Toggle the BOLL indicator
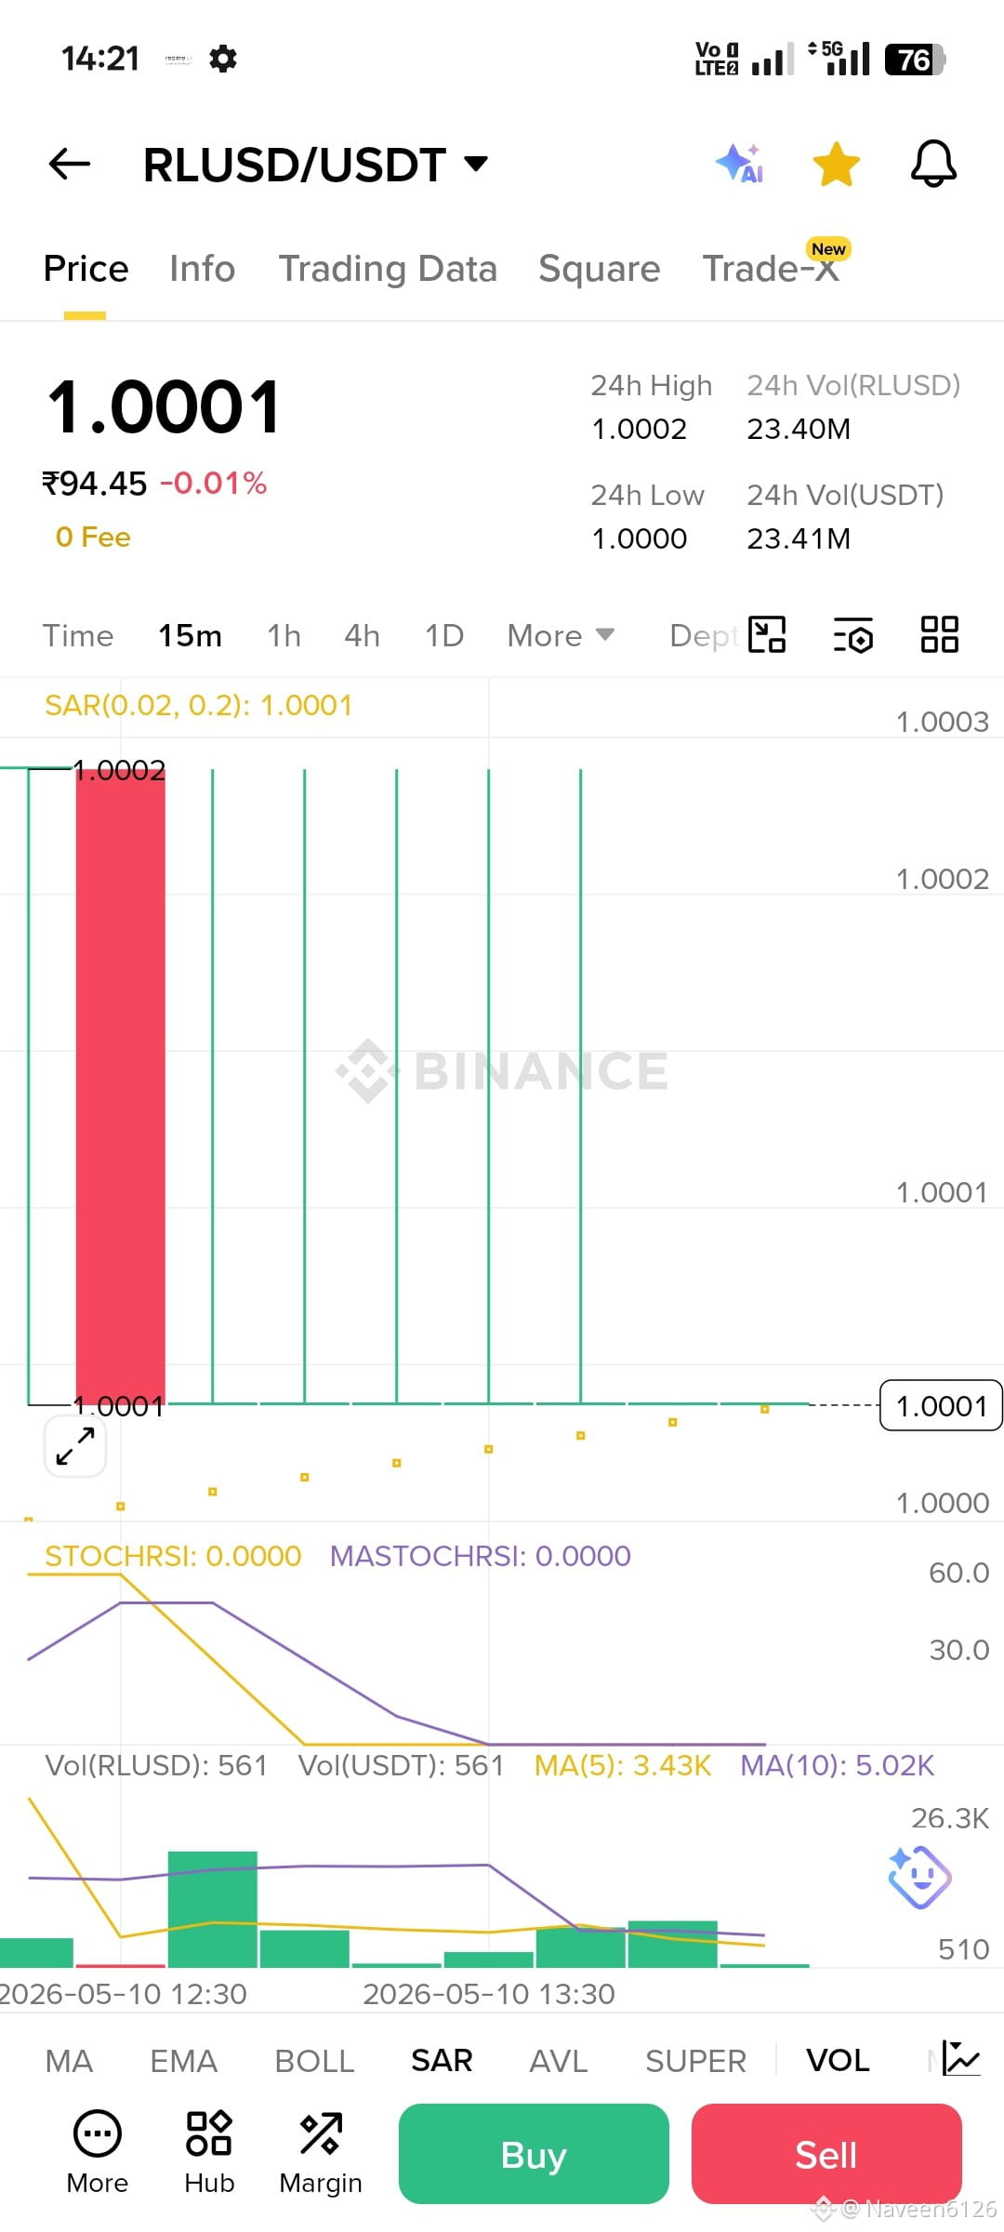The height and width of the screenshot is (2232, 1004). click(x=314, y=2061)
